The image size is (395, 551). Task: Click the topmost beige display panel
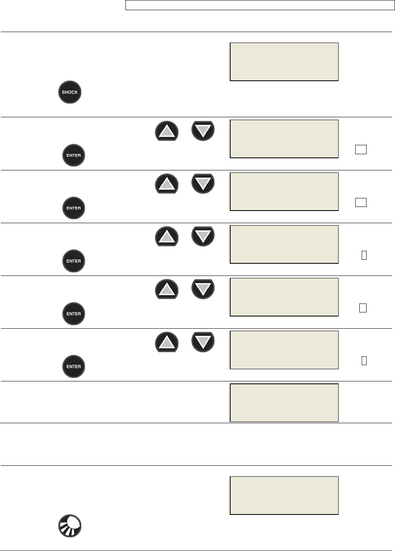[x=284, y=62]
